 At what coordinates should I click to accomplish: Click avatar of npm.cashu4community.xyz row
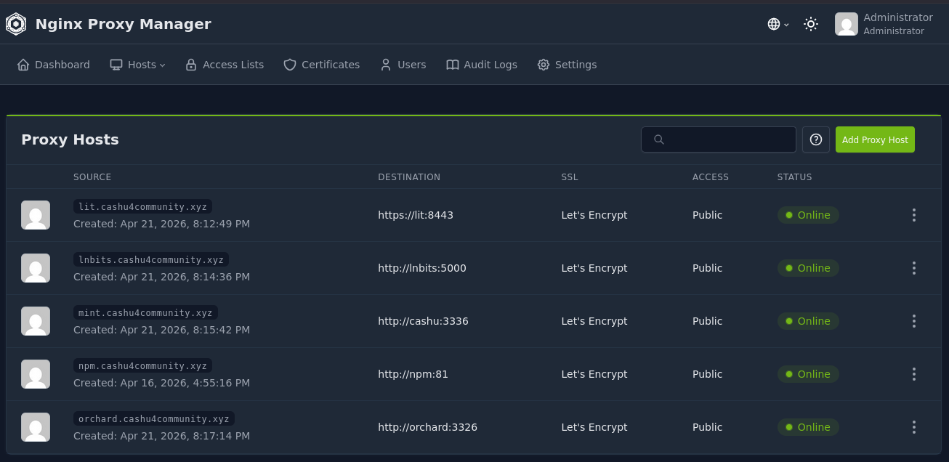[x=36, y=374]
